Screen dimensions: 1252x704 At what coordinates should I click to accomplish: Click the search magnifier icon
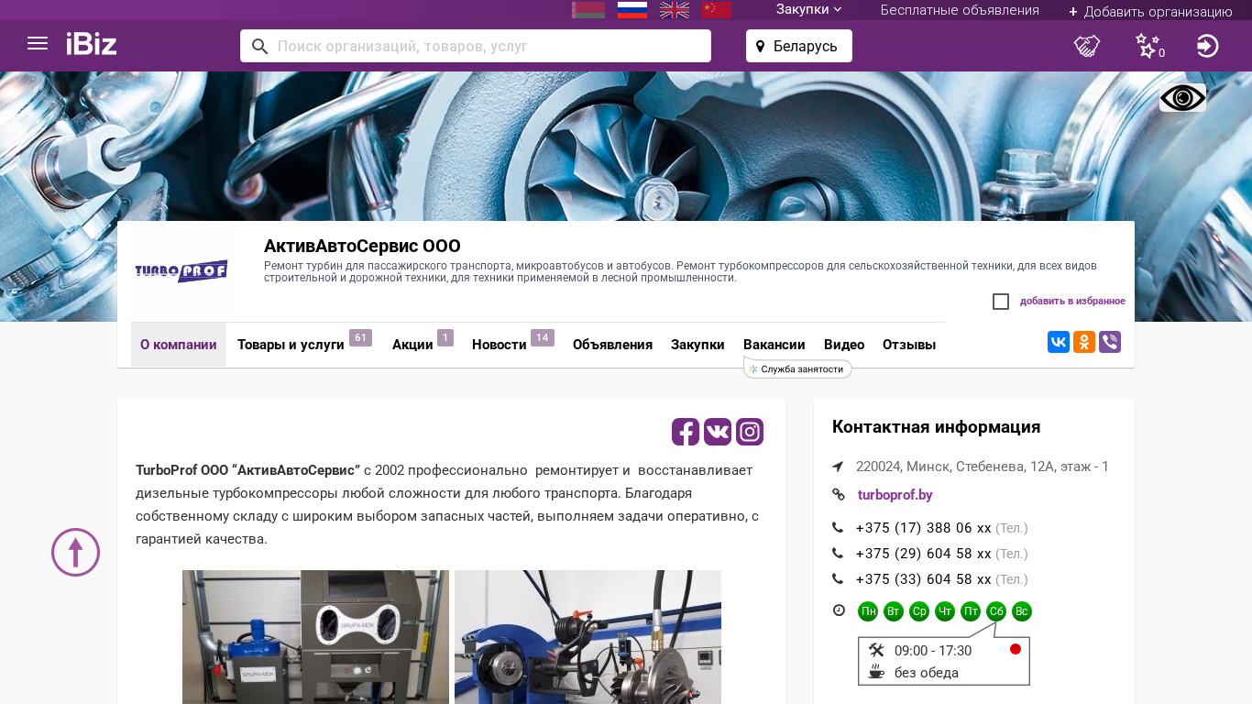260,46
